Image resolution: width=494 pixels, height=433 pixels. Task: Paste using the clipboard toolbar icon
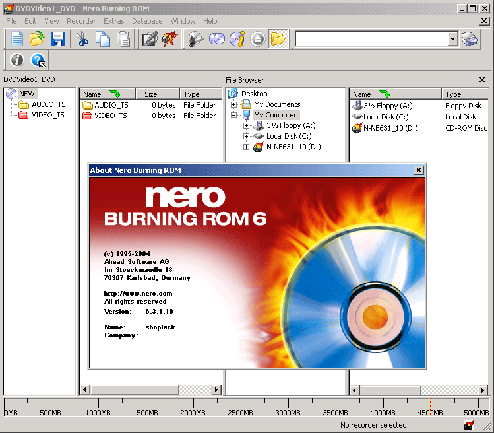[123, 39]
